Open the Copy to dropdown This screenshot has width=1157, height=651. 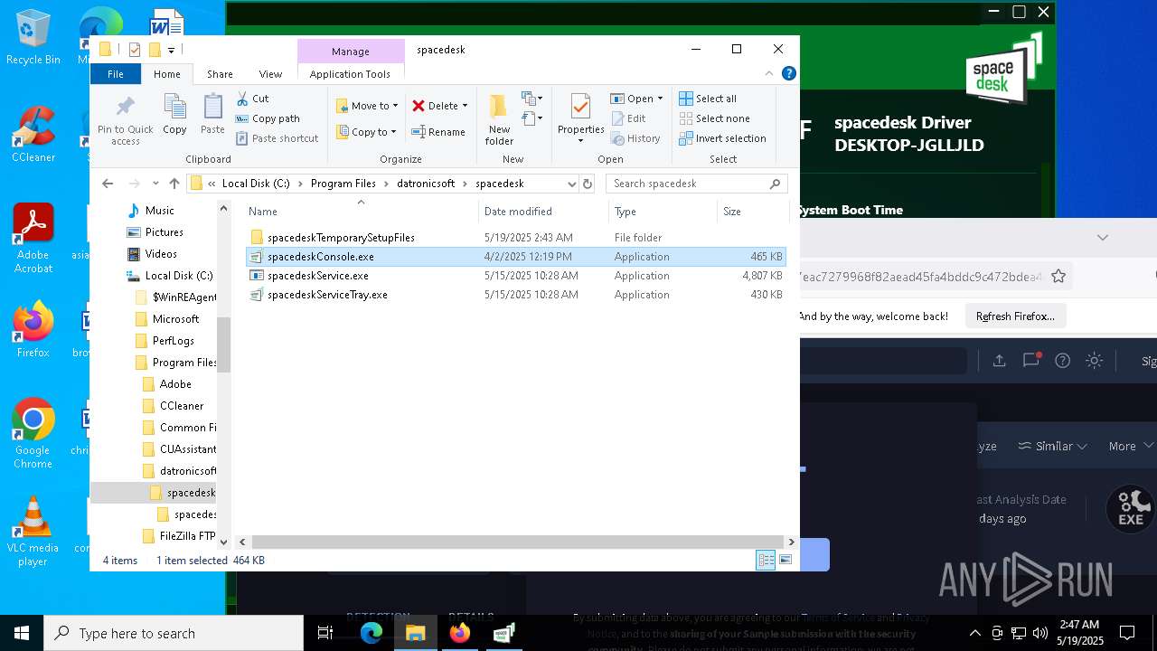[x=366, y=132]
